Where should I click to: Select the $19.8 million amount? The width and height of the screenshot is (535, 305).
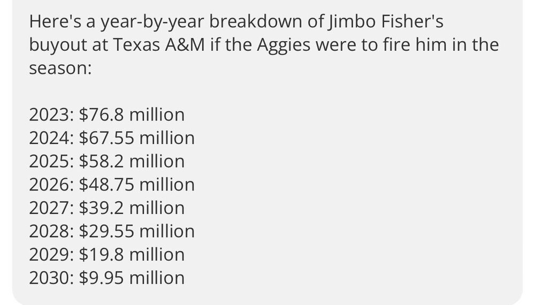(131, 255)
